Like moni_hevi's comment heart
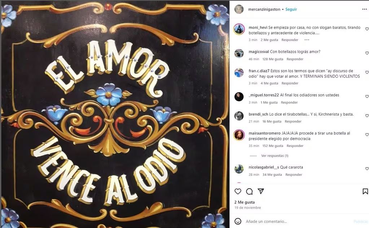Viewport: 369px width, 228px height. (367, 29)
